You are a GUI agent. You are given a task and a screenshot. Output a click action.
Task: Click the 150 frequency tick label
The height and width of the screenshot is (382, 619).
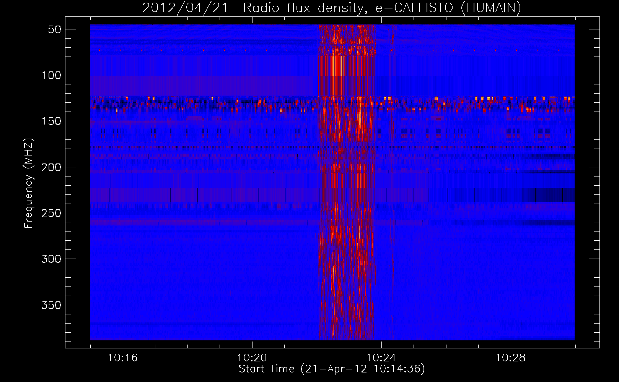(51, 121)
